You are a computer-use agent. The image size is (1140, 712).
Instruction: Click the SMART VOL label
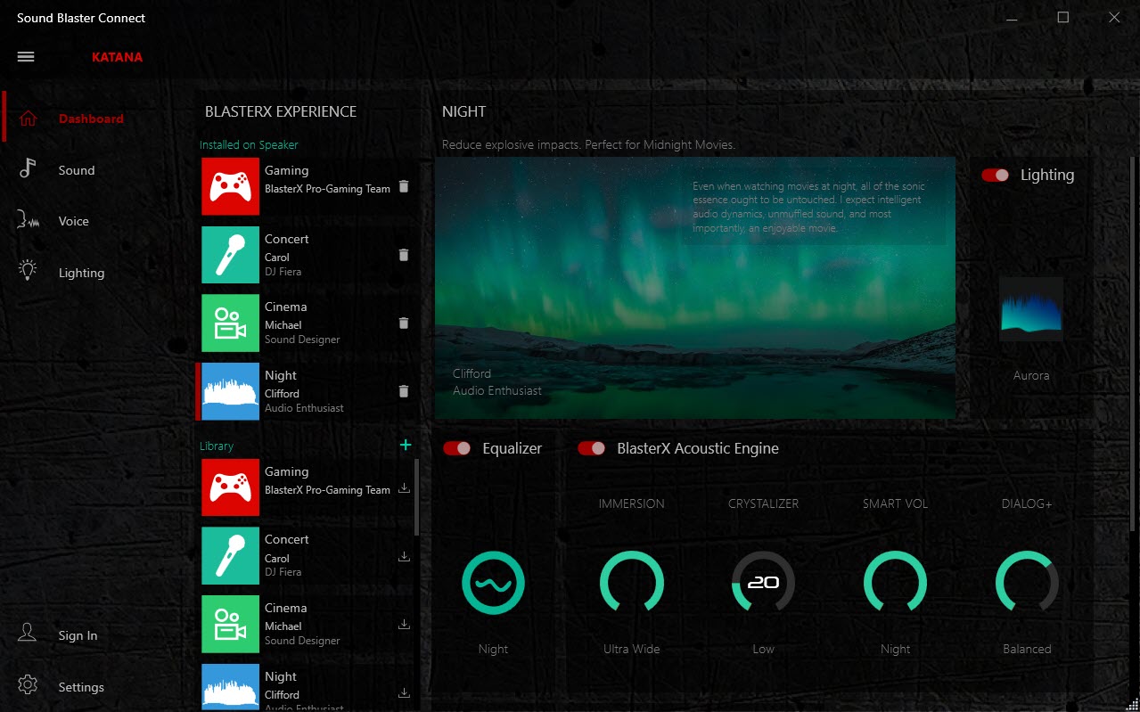tap(896, 503)
